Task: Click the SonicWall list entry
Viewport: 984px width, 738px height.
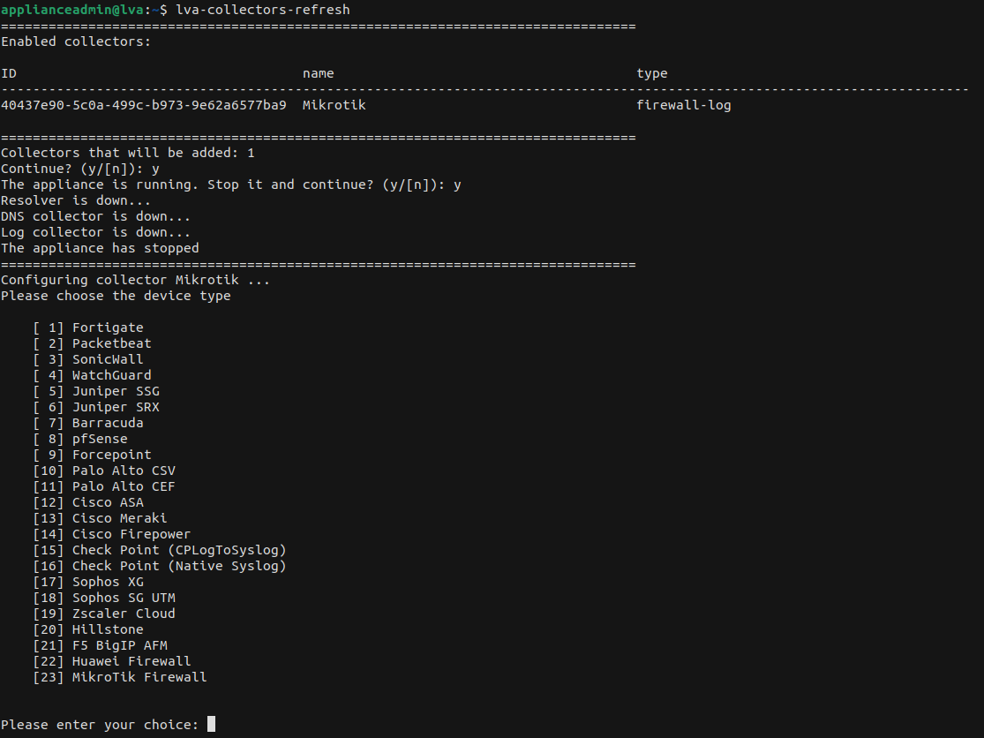Action: (x=107, y=359)
